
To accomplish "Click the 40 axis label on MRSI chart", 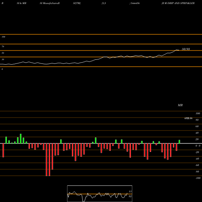I will (x=197, y=133).
